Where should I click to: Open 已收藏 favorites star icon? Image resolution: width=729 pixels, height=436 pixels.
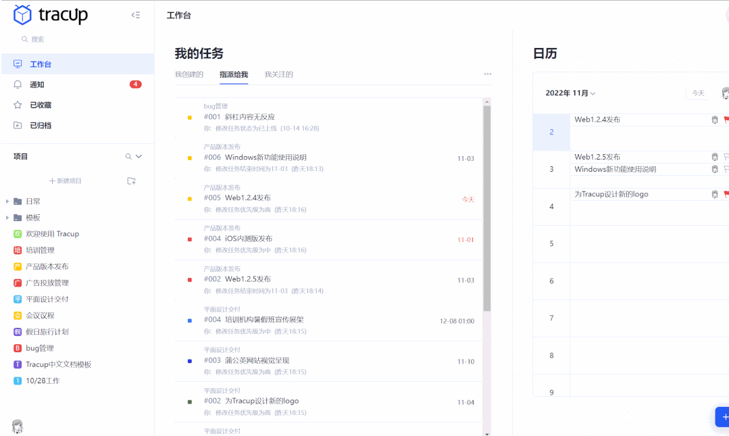[19, 104]
